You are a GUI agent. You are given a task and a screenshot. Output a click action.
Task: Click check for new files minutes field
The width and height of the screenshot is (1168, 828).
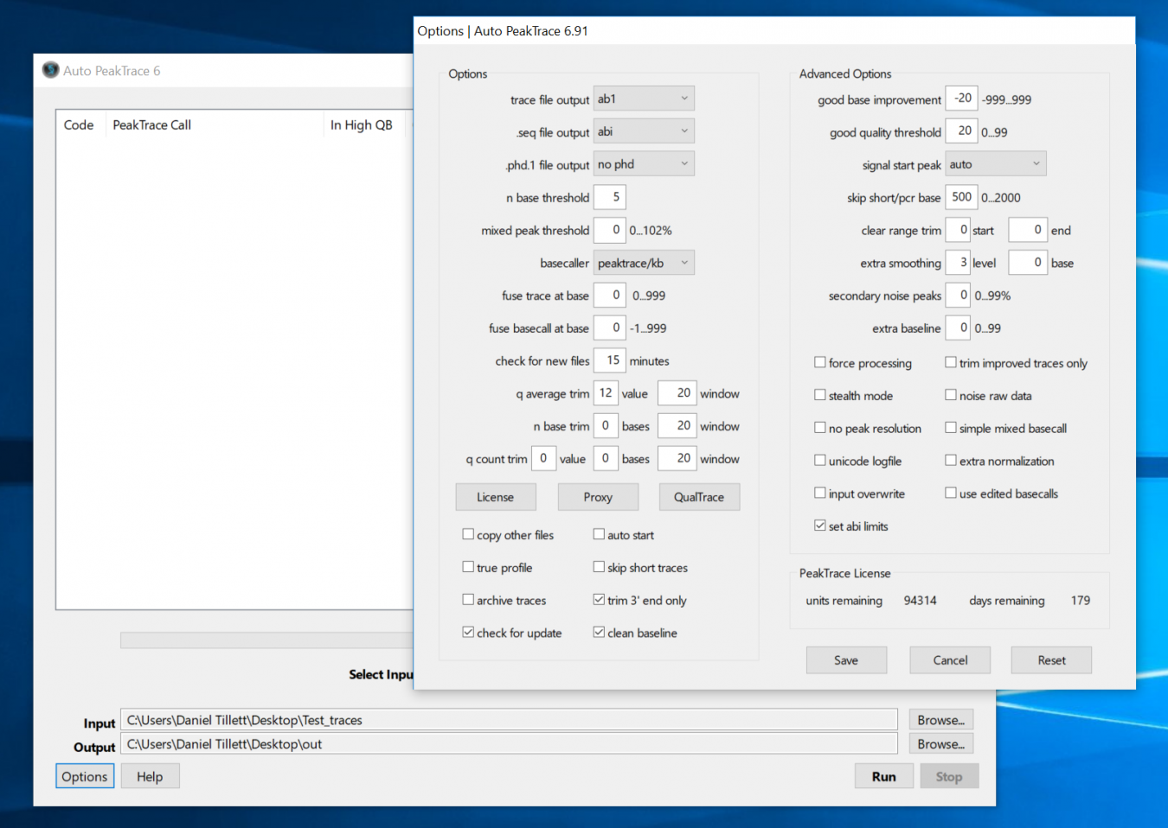[x=609, y=360]
